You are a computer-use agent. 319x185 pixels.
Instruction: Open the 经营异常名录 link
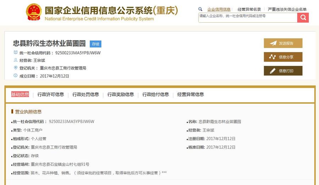pos(249,9)
